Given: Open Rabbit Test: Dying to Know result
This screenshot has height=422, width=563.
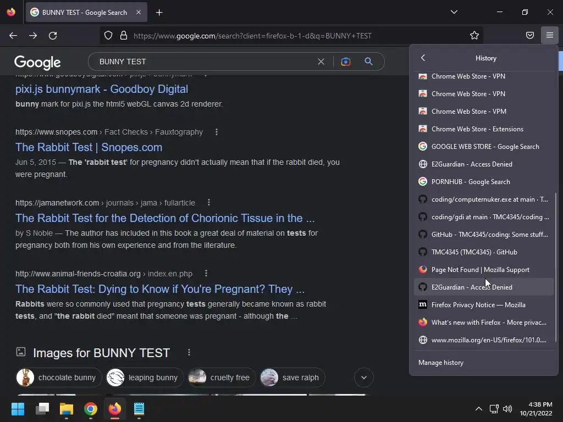Looking at the screenshot, I should point(160,289).
